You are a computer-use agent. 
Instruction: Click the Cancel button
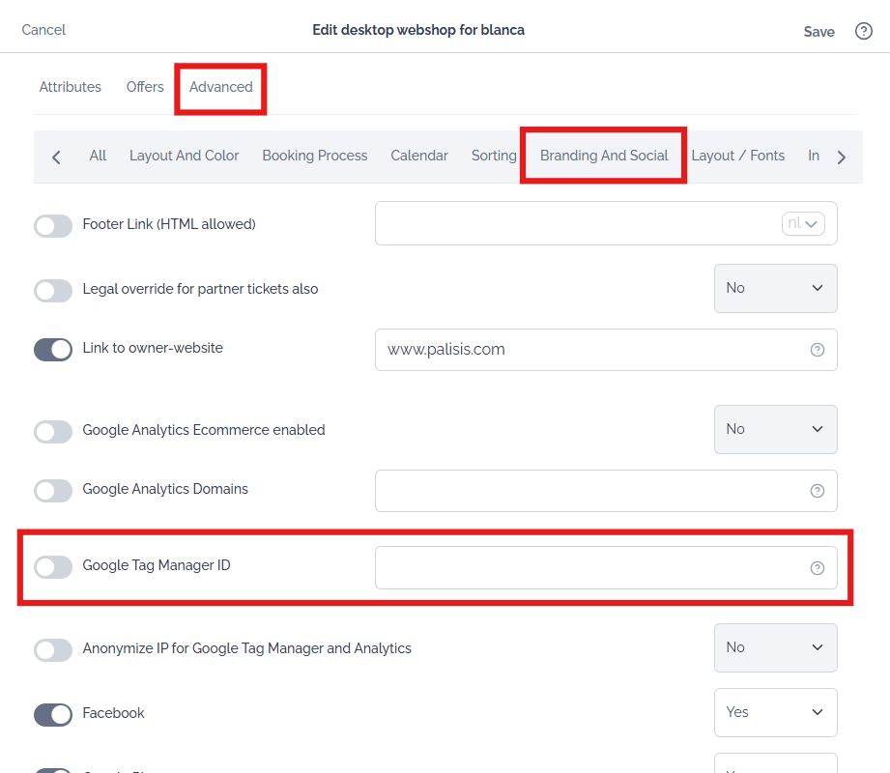coord(43,30)
